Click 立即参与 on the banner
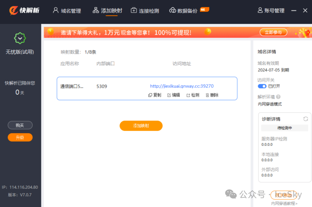Image resolution: width=312 pixels, height=207 pixels. (x=273, y=32)
